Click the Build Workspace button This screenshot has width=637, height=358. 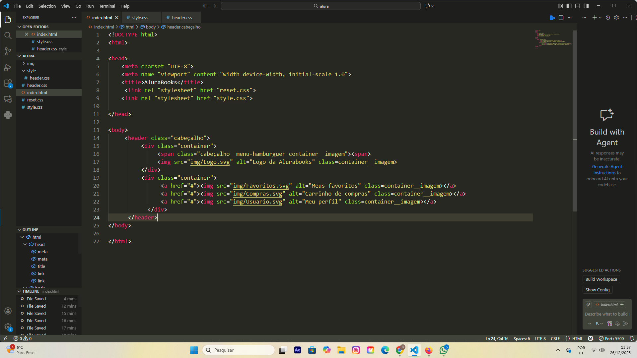[601, 279]
